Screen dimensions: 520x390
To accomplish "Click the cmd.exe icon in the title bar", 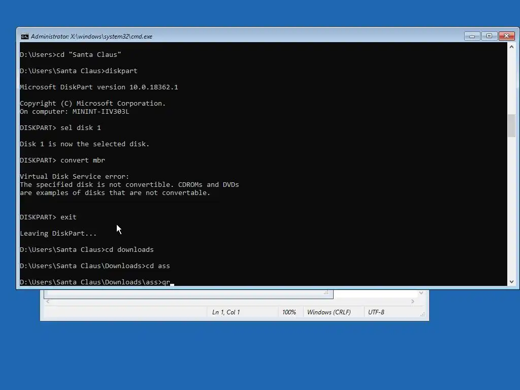I will (24, 37).
